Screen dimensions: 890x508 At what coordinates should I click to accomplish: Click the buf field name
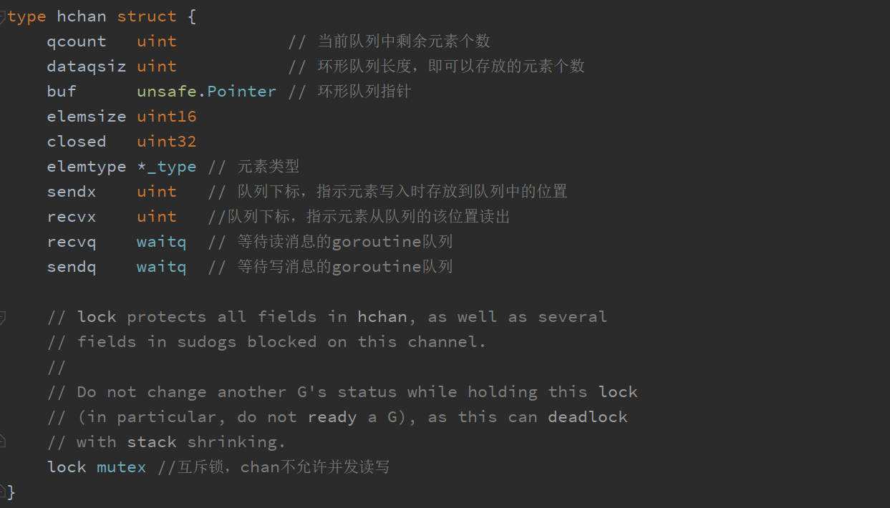[x=62, y=92]
